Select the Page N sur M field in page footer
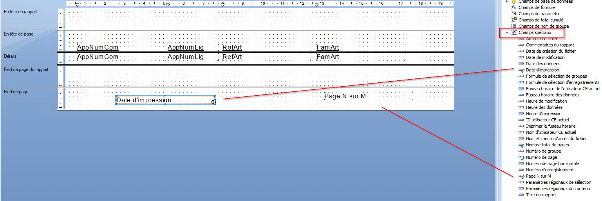 click(x=345, y=96)
